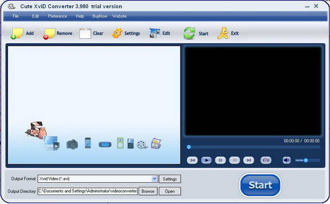330x204 pixels.
Task: Stop the preview playback
Action: (234, 160)
